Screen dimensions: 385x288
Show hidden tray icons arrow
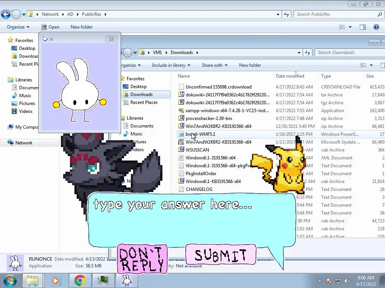point(320,281)
